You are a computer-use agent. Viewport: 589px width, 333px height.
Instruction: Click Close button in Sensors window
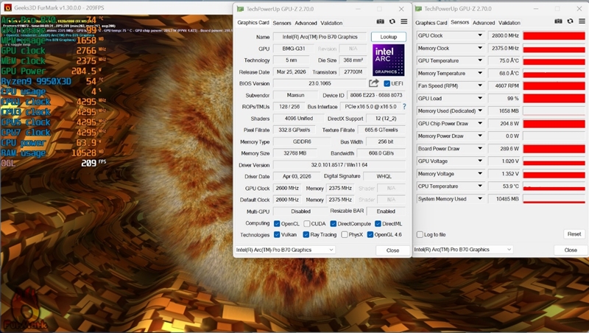point(571,250)
